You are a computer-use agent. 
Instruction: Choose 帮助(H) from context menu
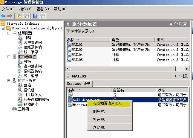pyautogui.click(x=110, y=127)
